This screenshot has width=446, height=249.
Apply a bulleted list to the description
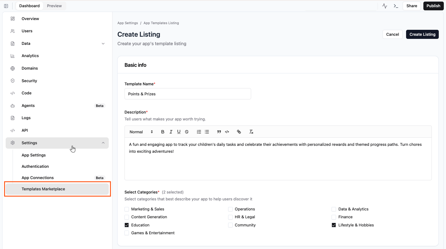point(206,132)
